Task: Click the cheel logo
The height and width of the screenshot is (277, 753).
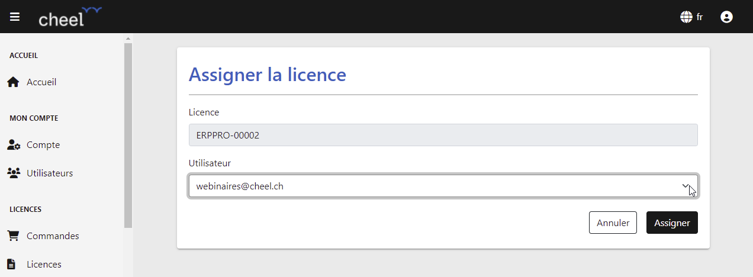Action: pyautogui.click(x=70, y=17)
